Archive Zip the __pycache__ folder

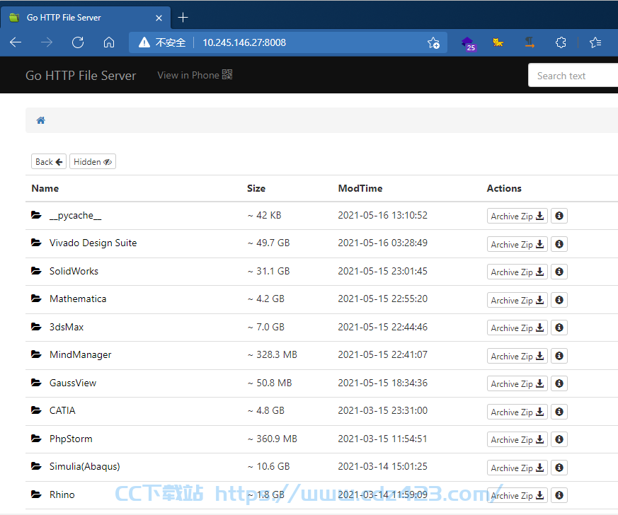(x=517, y=216)
